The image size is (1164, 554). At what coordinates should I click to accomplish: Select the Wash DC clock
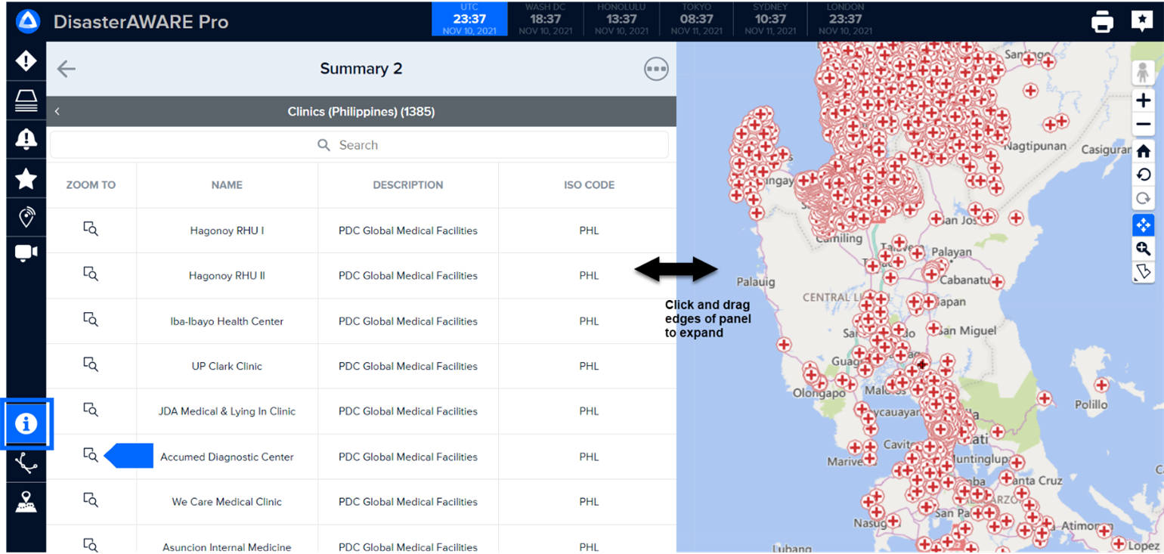coord(545,19)
